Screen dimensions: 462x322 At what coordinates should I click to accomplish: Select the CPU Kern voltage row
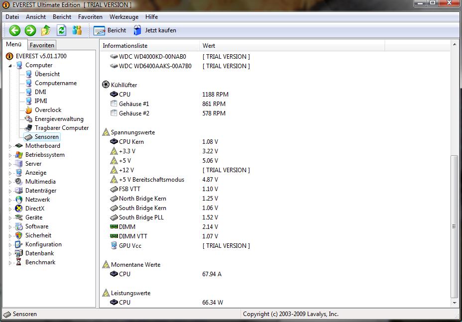point(275,142)
